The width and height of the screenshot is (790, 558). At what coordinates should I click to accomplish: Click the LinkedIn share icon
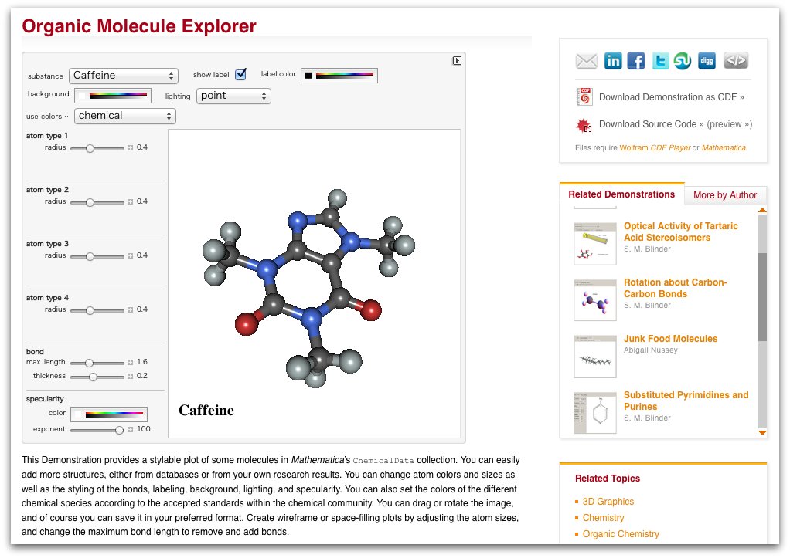tap(611, 59)
